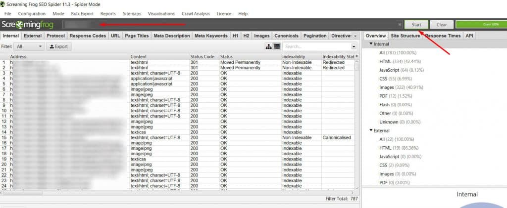Select Internal CSS (55) item

pyautogui.click(x=395, y=79)
